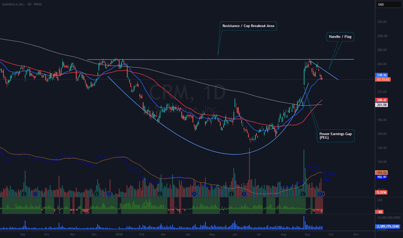This screenshot has height=238, width=403.
Task: Open the latest dividend D marker in September
Action: [320, 194]
